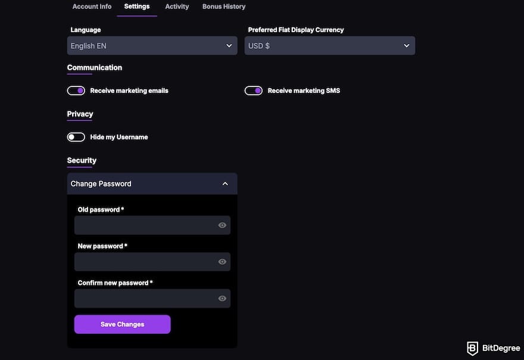Show the New password using the eye icon
The width and height of the screenshot is (524, 360).
222,261
